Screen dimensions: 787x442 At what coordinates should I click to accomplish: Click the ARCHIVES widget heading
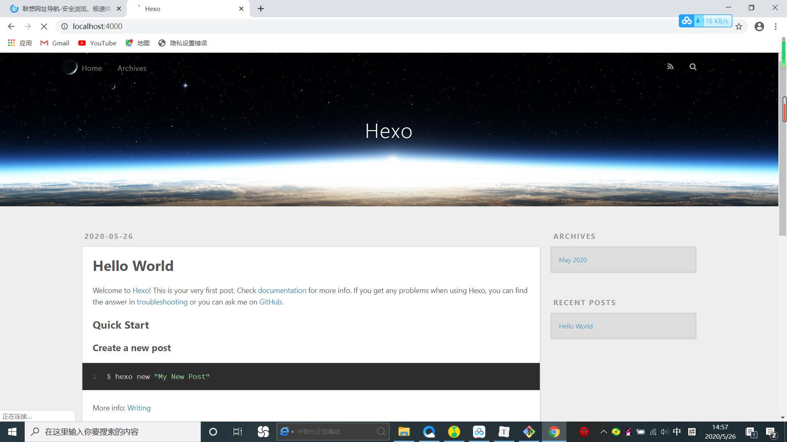pyautogui.click(x=574, y=236)
